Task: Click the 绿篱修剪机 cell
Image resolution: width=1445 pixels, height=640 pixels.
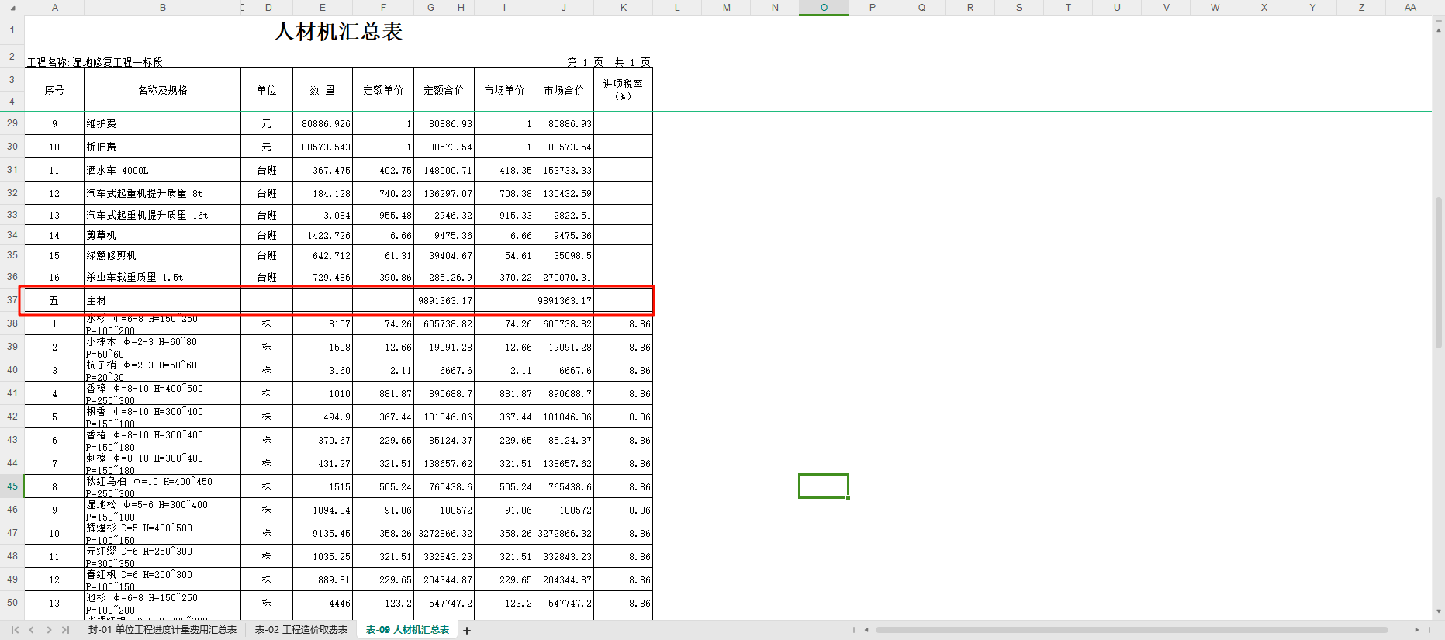Action: coord(163,255)
